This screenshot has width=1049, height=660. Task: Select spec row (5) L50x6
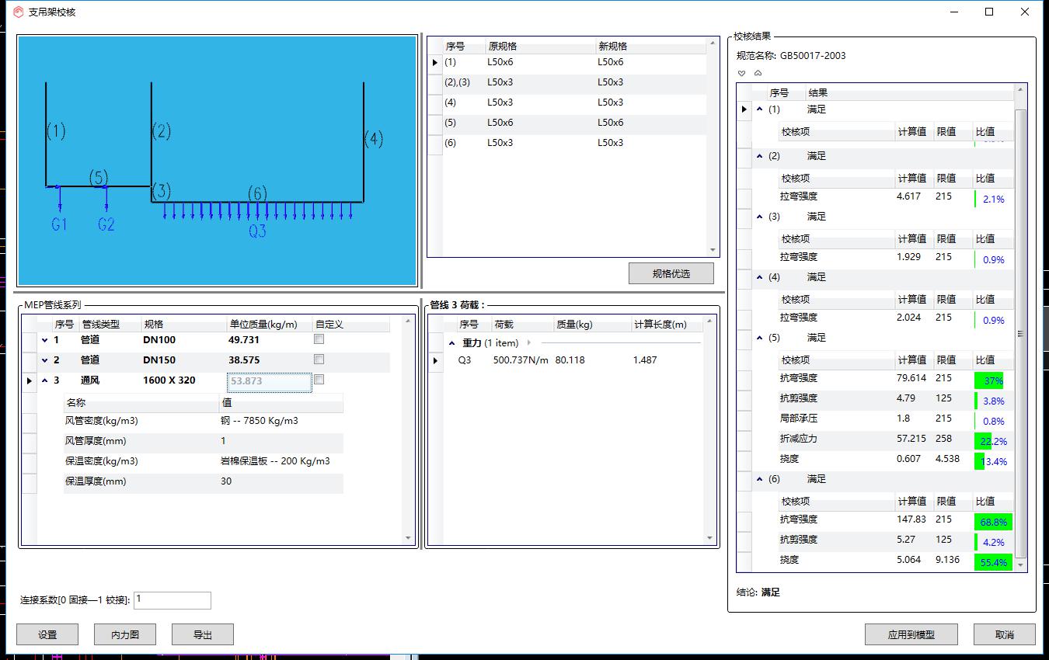point(574,123)
